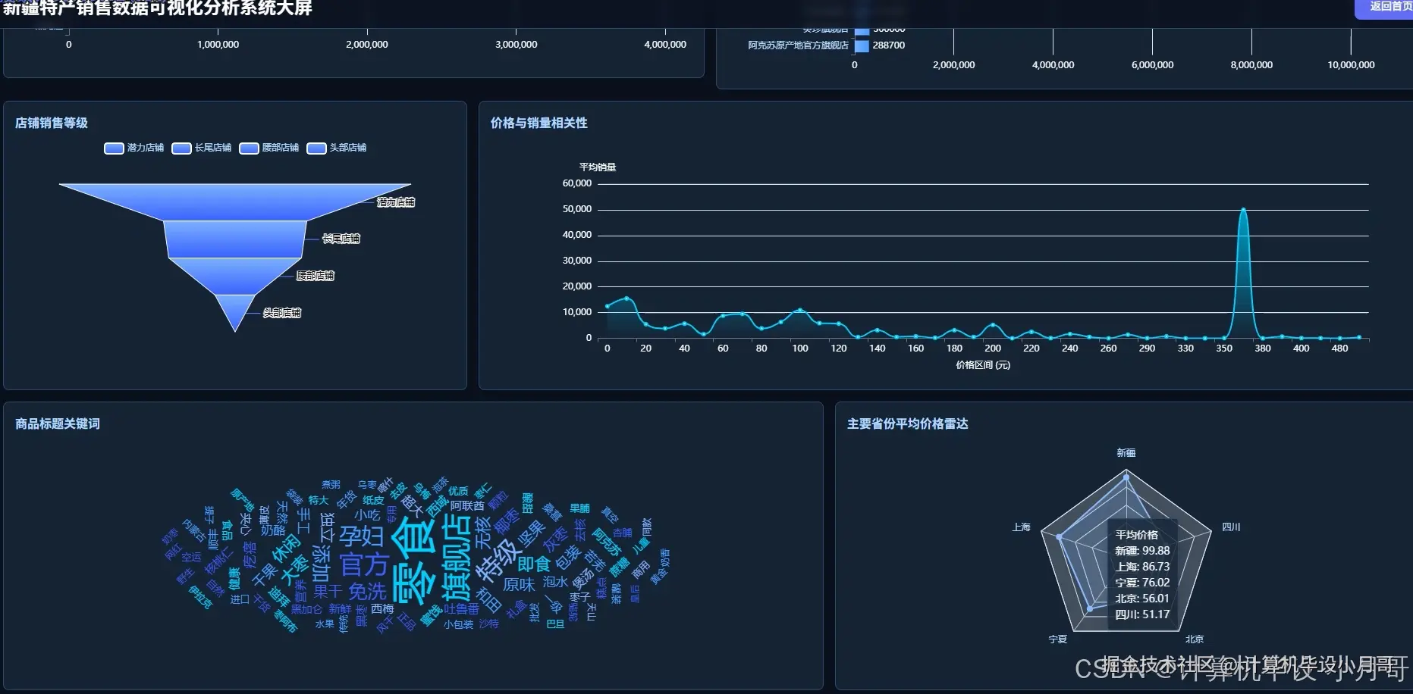Click the peak point on price-sales line chart
The image size is (1413, 694).
[x=1243, y=209]
